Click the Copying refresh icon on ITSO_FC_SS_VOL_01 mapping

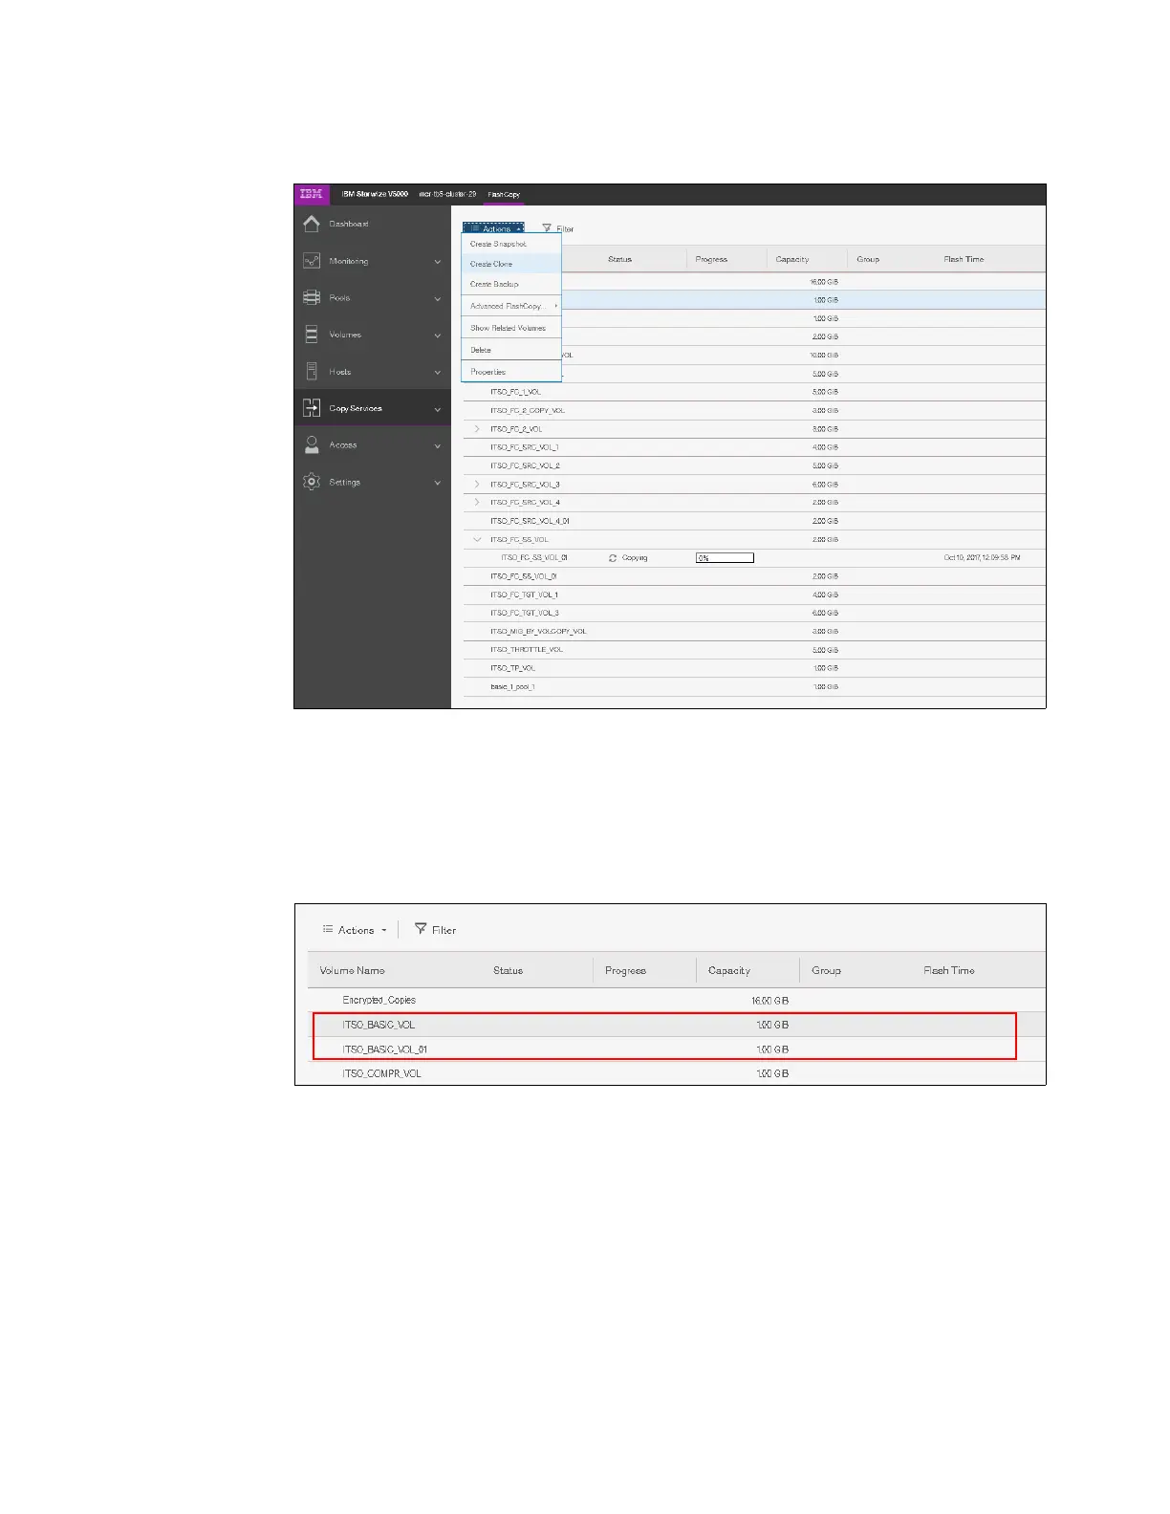click(613, 558)
